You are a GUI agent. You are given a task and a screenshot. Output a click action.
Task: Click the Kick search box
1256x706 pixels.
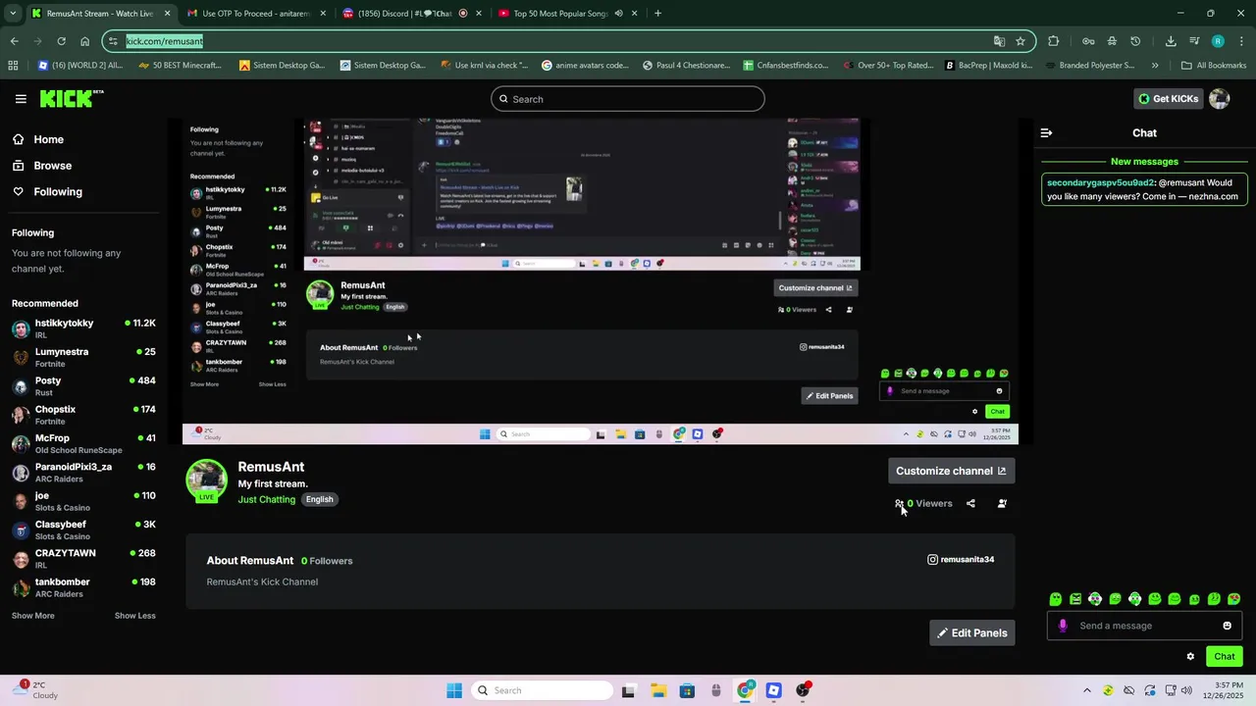click(628, 99)
